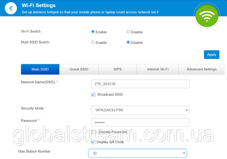Click the Multi SSID Switch label

[35, 42]
